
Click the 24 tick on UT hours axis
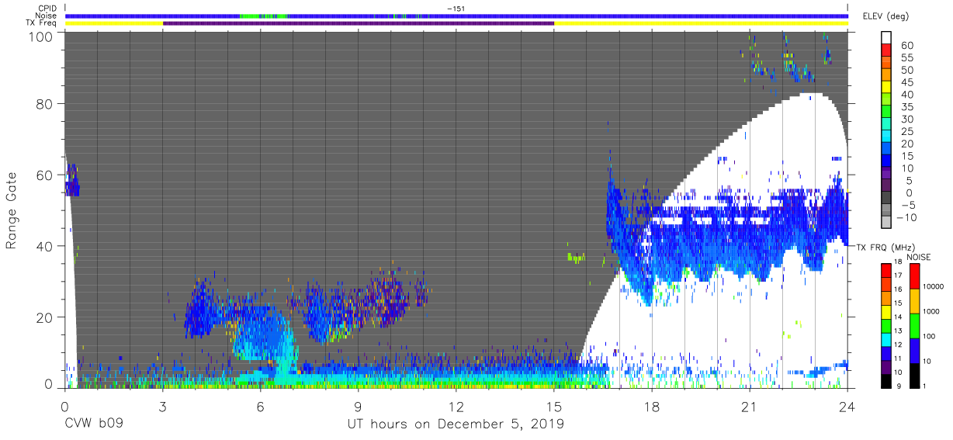coord(847,405)
